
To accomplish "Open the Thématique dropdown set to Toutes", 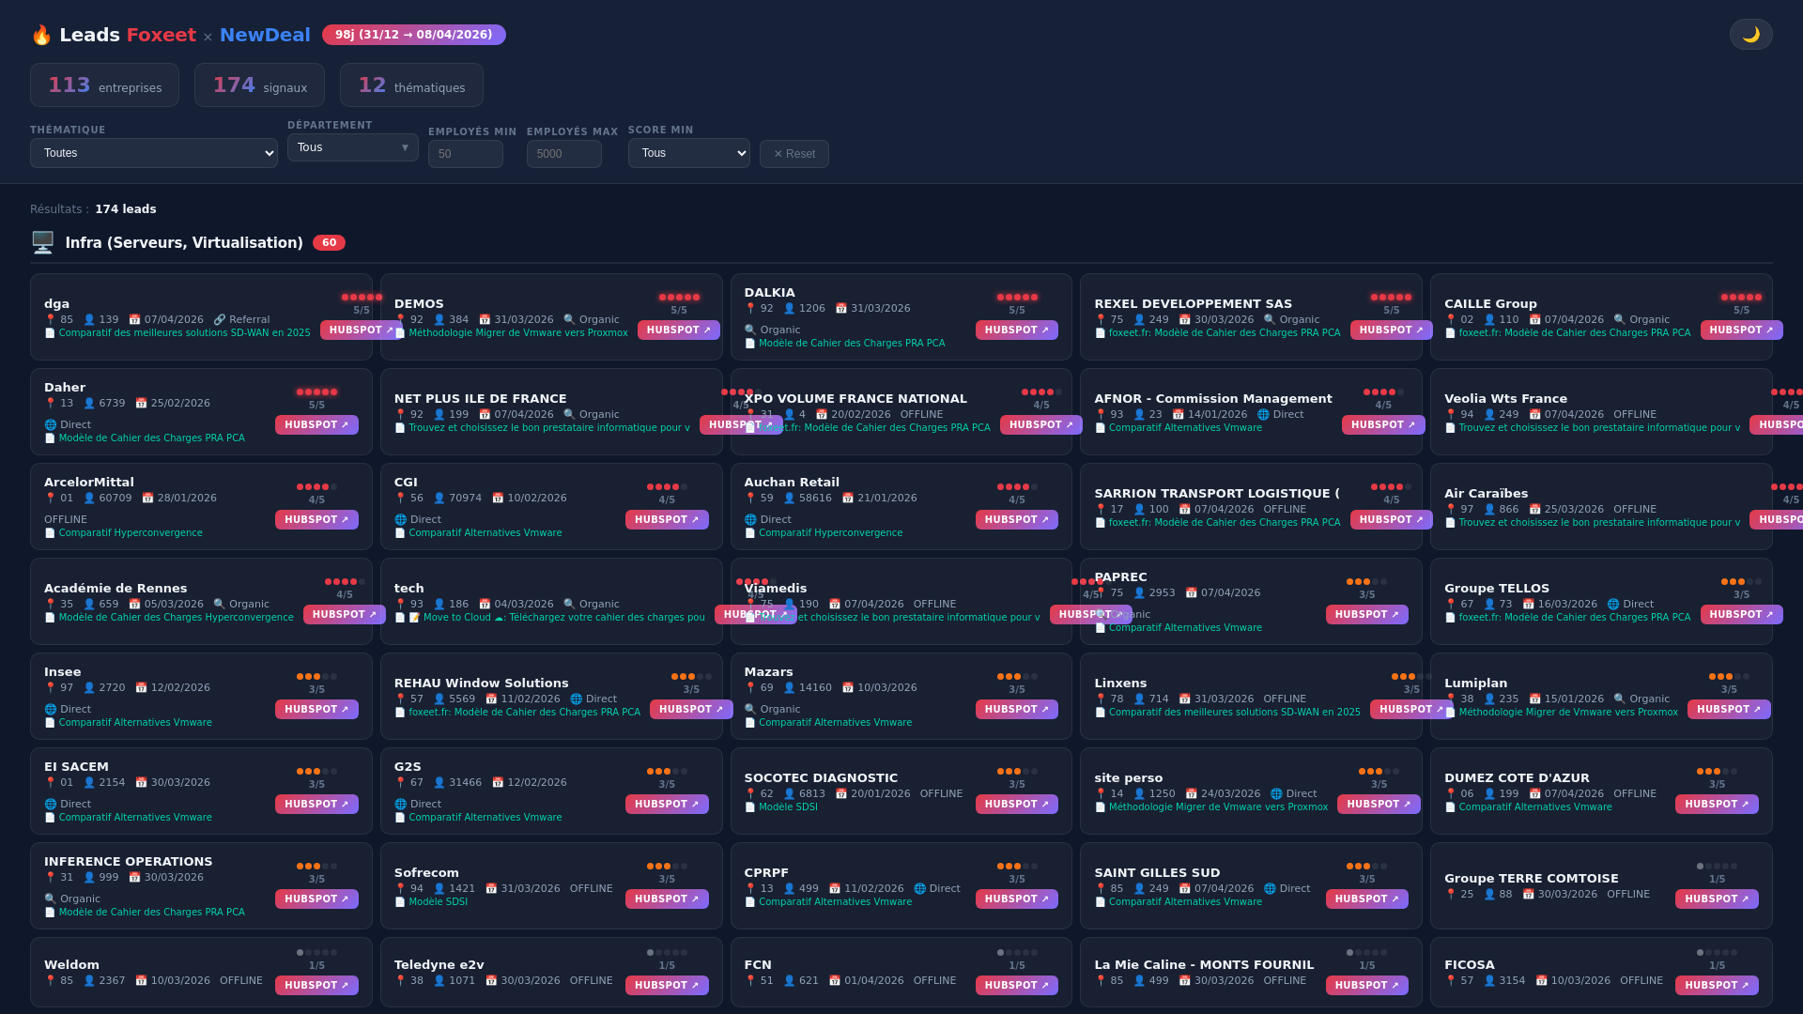I will click(x=154, y=153).
